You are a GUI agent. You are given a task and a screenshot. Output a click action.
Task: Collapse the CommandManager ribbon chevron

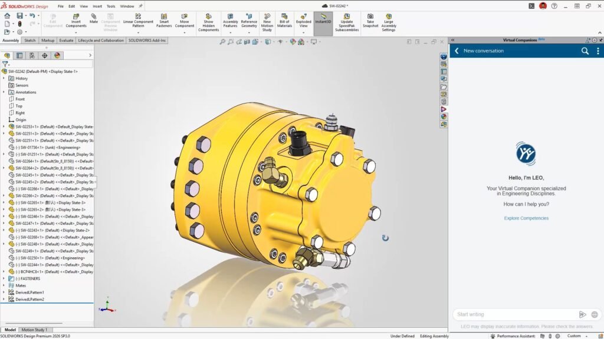pyautogui.click(x=599, y=33)
